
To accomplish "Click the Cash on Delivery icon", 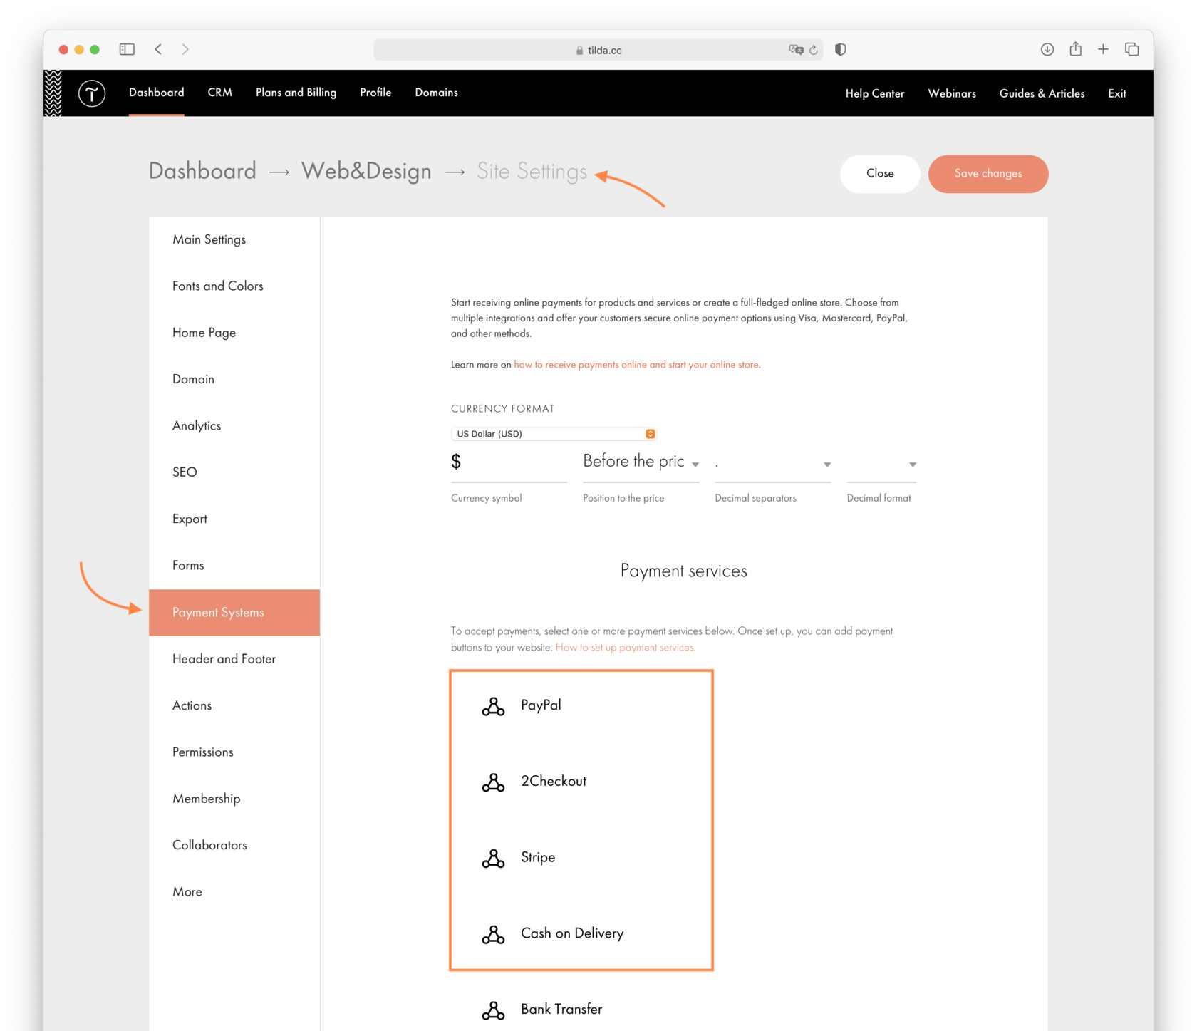I will coord(493,934).
